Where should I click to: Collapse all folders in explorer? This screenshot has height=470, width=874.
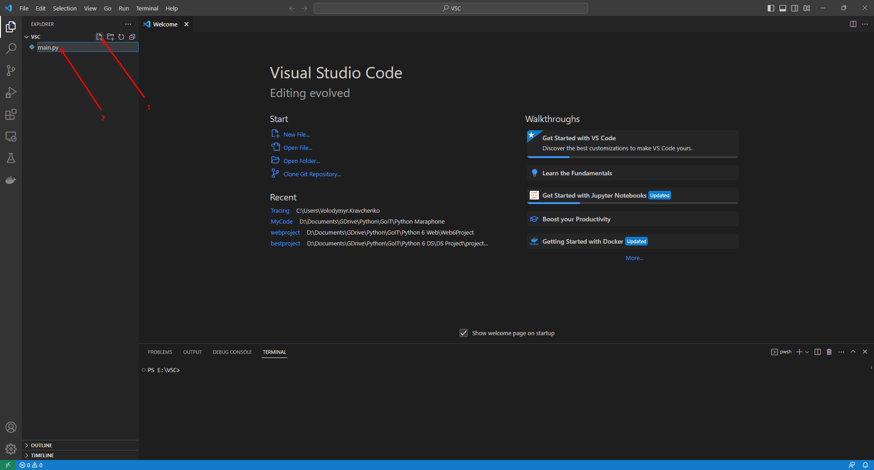pos(132,37)
